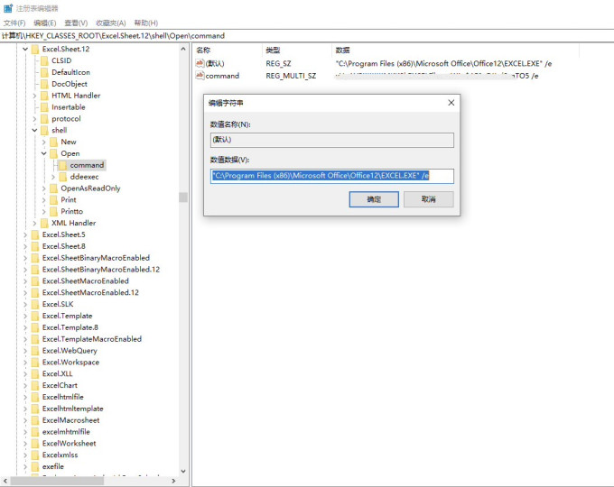Viewport: 614px width, 487px height.
Task: Expand the XML Handler key
Action: tap(35, 224)
